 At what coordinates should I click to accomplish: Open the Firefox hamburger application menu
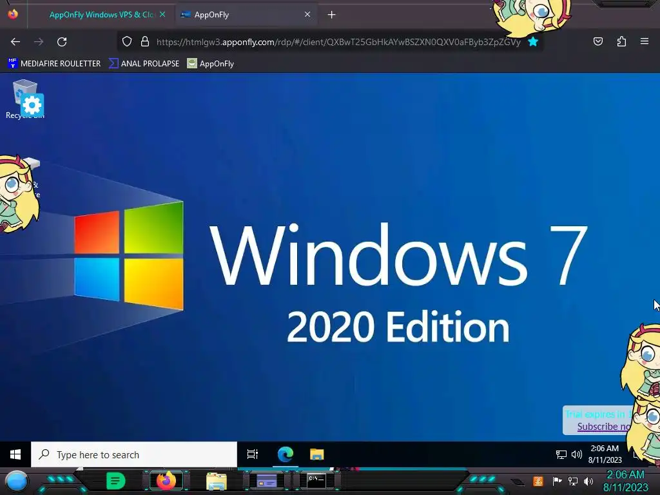tap(645, 41)
